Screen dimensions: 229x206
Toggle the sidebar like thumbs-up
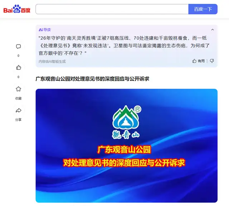point(18,67)
